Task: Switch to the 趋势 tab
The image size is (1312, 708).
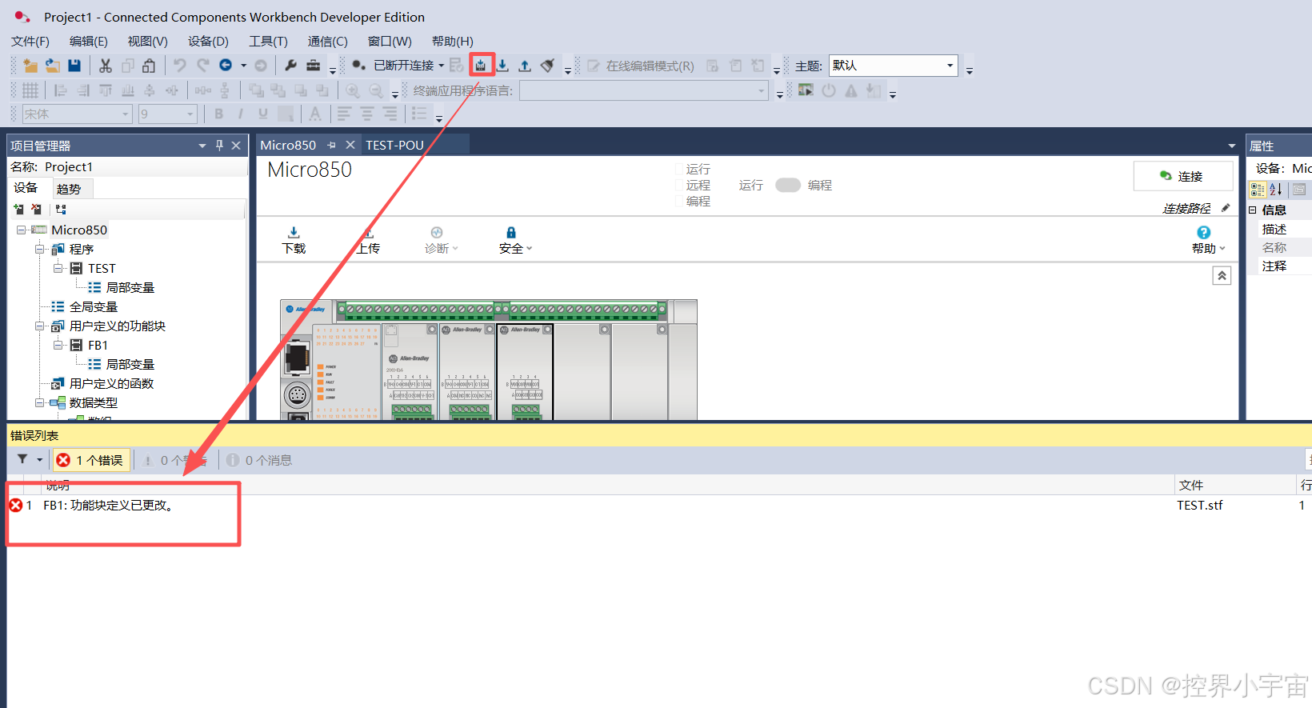Action: [x=69, y=189]
